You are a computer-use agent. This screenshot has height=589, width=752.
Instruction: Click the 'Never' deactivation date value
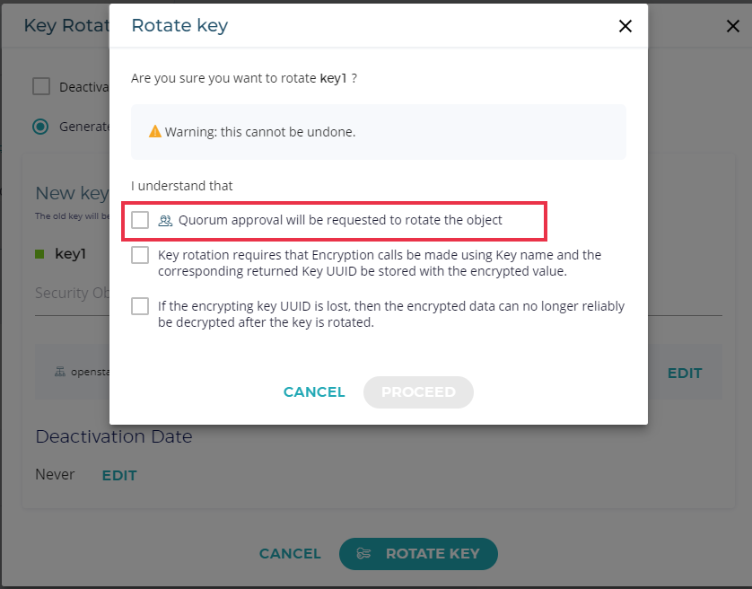[x=55, y=474]
